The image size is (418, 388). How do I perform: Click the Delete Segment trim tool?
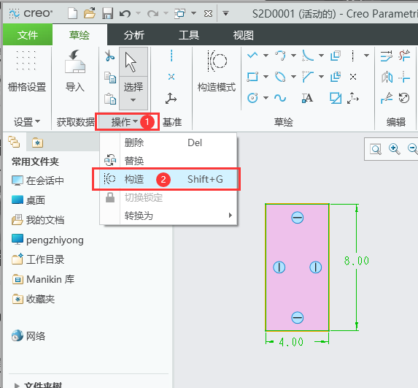(404, 56)
